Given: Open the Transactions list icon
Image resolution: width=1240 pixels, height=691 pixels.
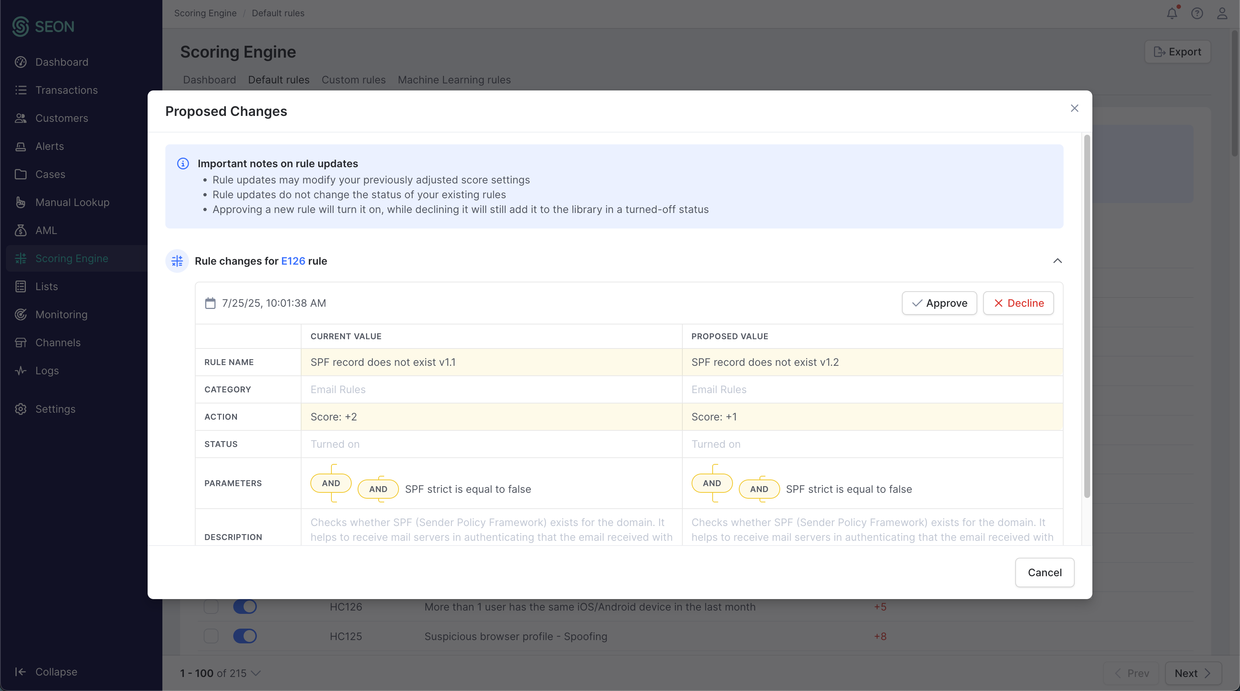Looking at the screenshot, I should click(x=21, y=90).
